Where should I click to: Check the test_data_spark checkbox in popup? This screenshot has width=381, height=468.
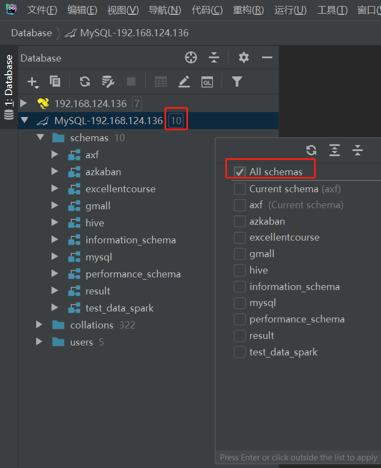point(240,352)
